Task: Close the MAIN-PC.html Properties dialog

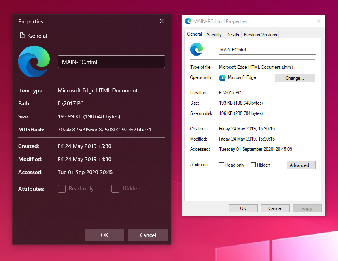Action: click(319, 21)
